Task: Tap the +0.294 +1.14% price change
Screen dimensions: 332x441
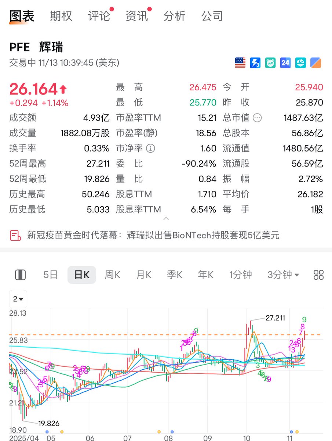Action: 39,103
